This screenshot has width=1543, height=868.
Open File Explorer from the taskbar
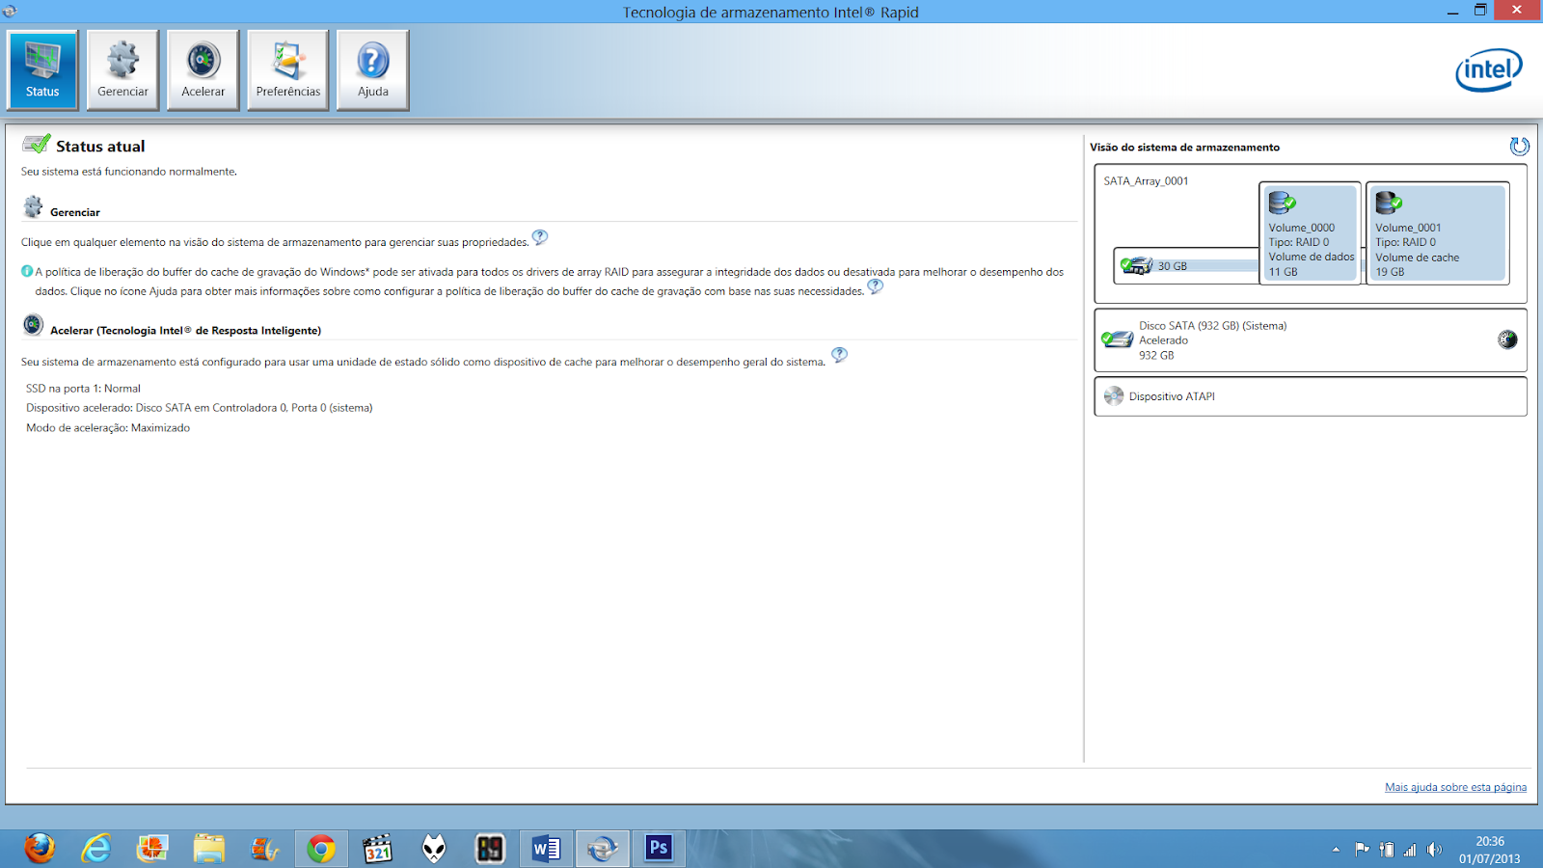pyautogui.click(x=208, y=849)
